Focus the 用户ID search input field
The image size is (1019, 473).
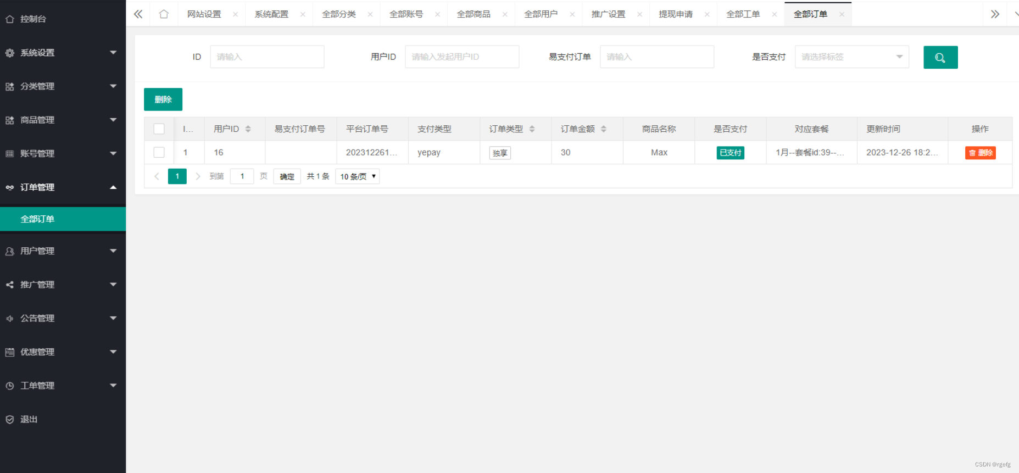click(462, 57)
